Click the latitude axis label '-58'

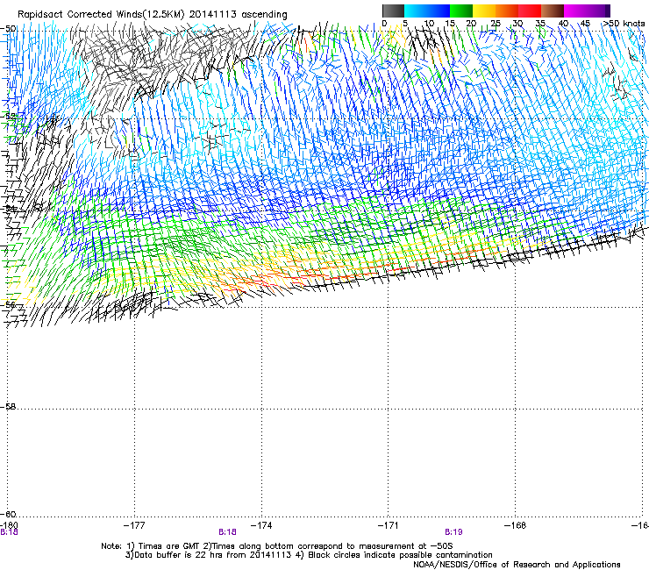click(x=8, y=407)
